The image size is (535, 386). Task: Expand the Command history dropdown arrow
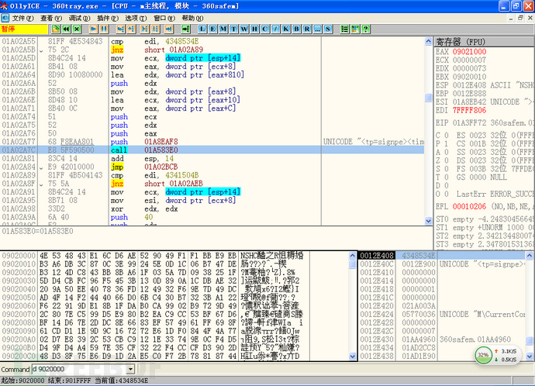(x=130, y=369)
